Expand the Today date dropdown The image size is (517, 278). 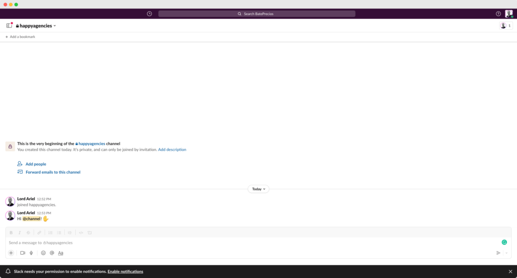258,189
